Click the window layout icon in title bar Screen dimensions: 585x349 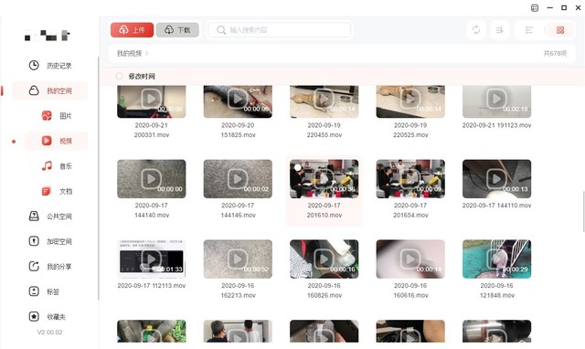tap(535, 8)
